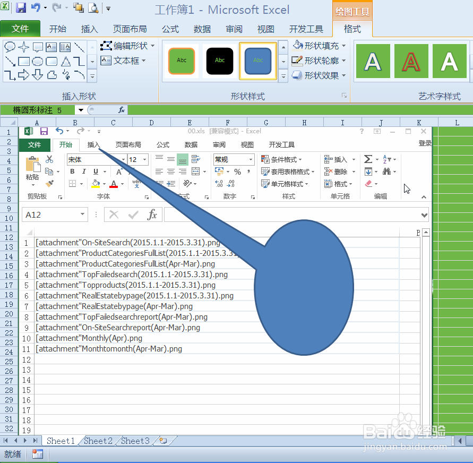Expand more shape styles gallery button
Image resolution: width=473 pixels, height=463 pixels.
point(283,76)
